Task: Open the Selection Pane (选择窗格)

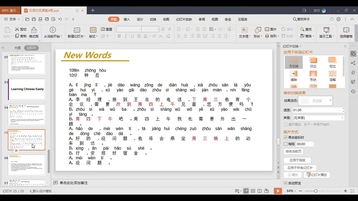Action: tap(346, 33)
